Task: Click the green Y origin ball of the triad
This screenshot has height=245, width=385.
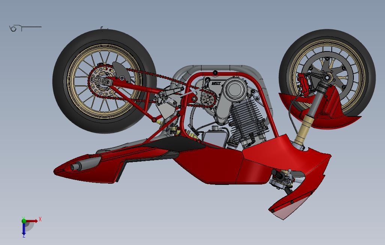Action: pyautogui.click(x=24, y=221)
